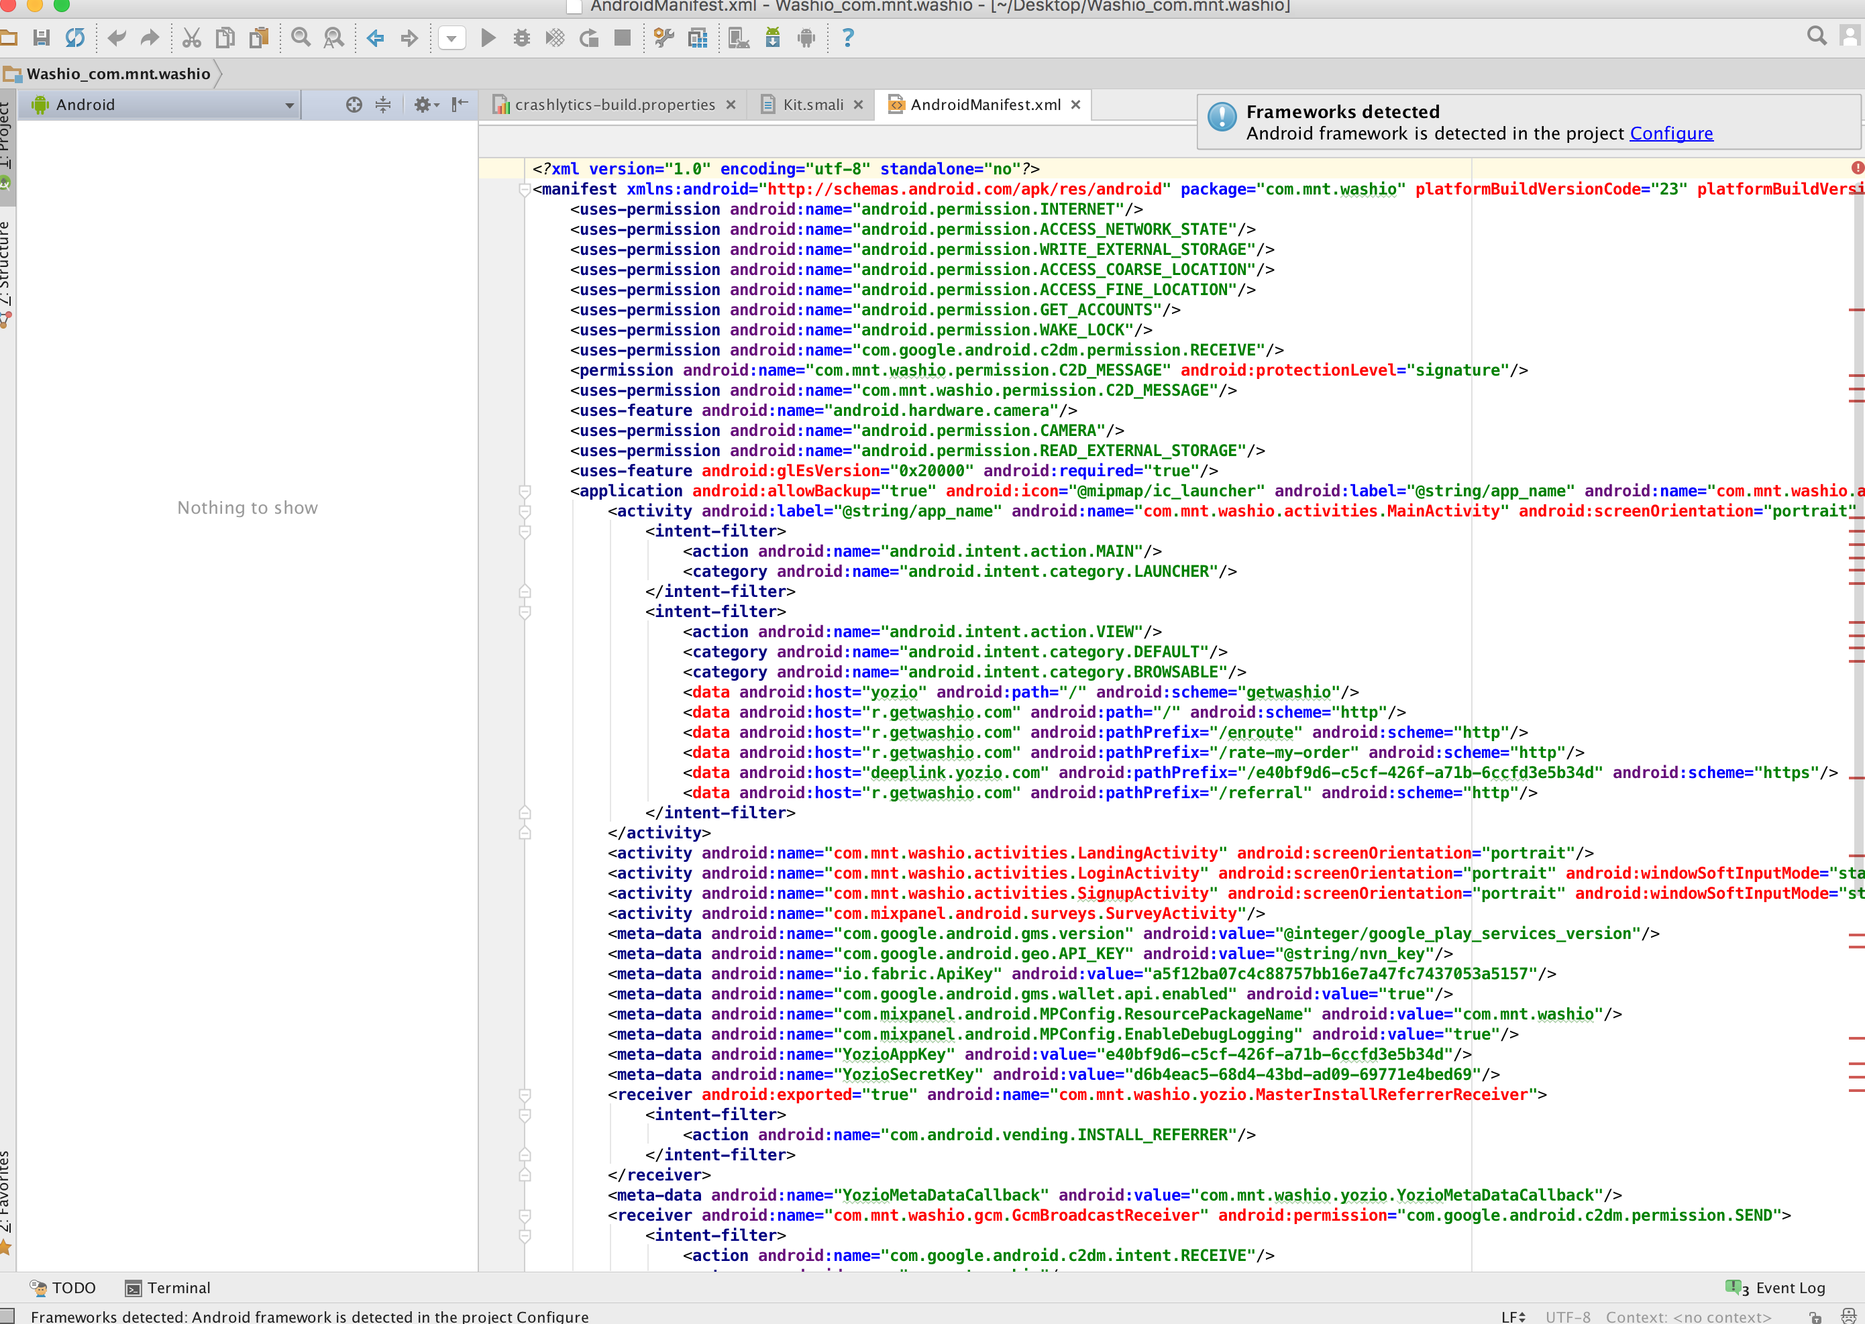
Task: Navigate back with the blue left arrow
Action: (375, 38)
